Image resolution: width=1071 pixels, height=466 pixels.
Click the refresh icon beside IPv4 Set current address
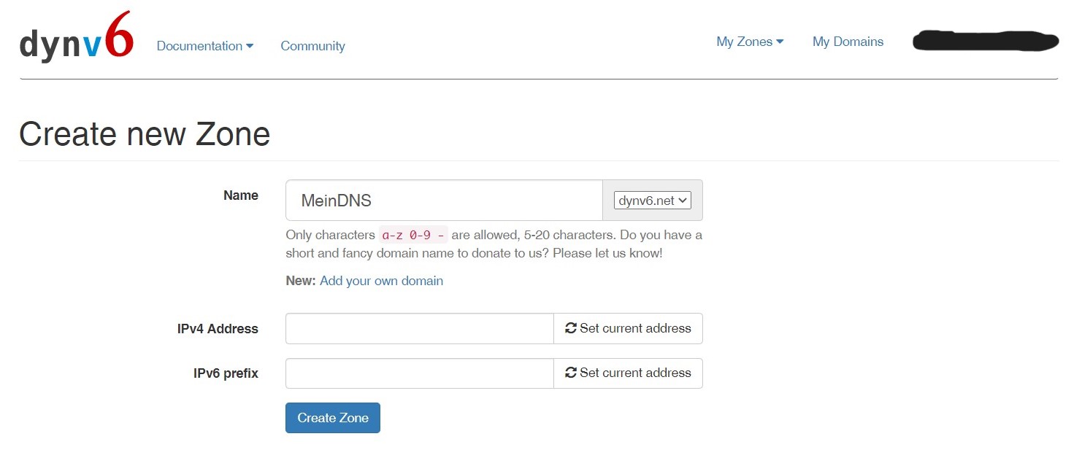click(x=571, y=328)
